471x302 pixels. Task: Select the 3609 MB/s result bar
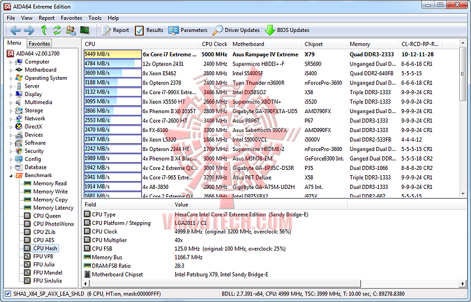pyautogui.click(x=113, y=73)
